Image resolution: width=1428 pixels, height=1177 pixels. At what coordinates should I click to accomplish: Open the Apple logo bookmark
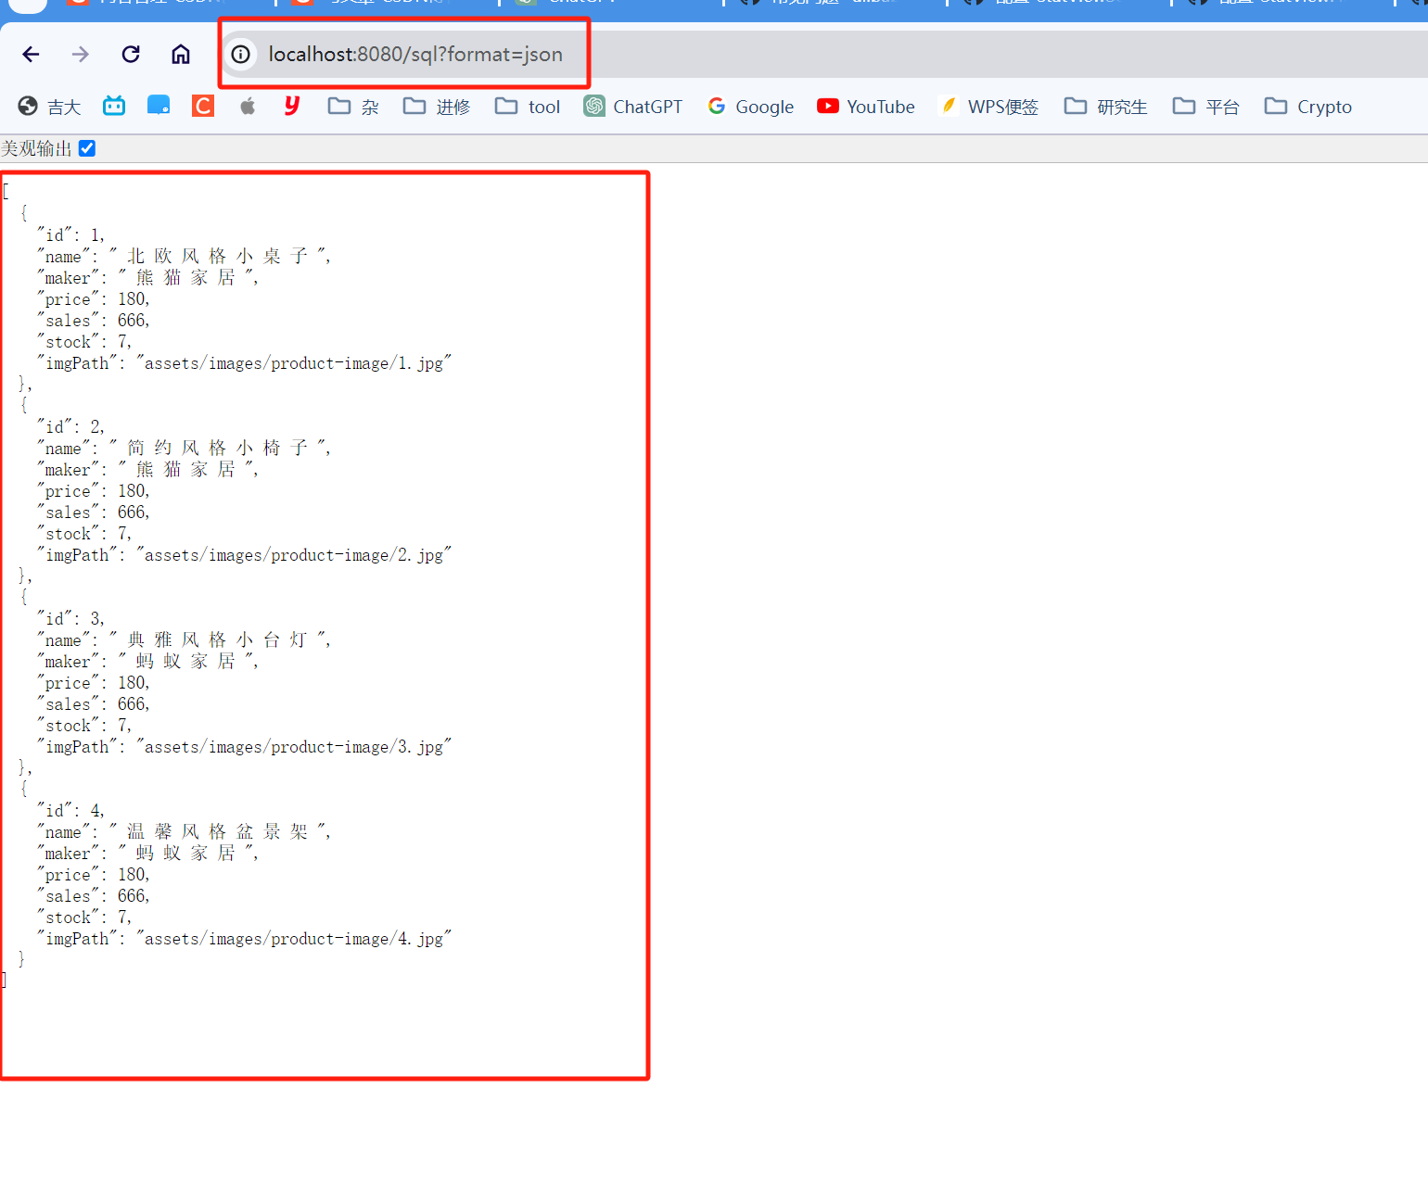tap(248, 106)
